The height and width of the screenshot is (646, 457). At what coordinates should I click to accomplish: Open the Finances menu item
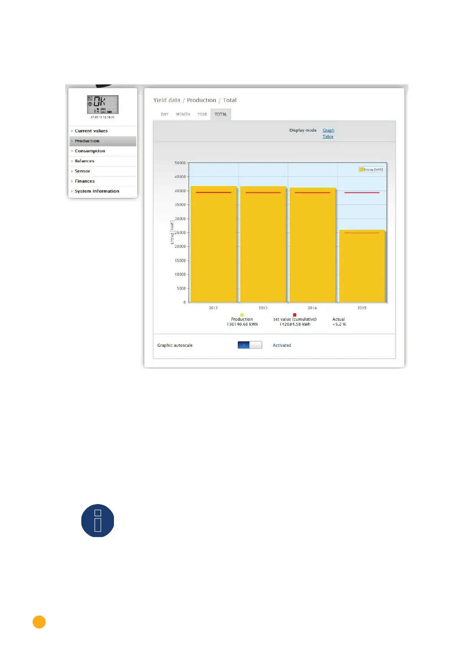[85, 181]
